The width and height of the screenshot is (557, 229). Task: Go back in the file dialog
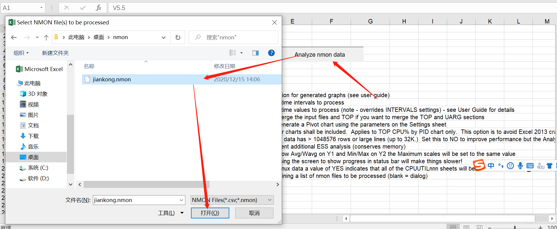(x=14, y=37)
